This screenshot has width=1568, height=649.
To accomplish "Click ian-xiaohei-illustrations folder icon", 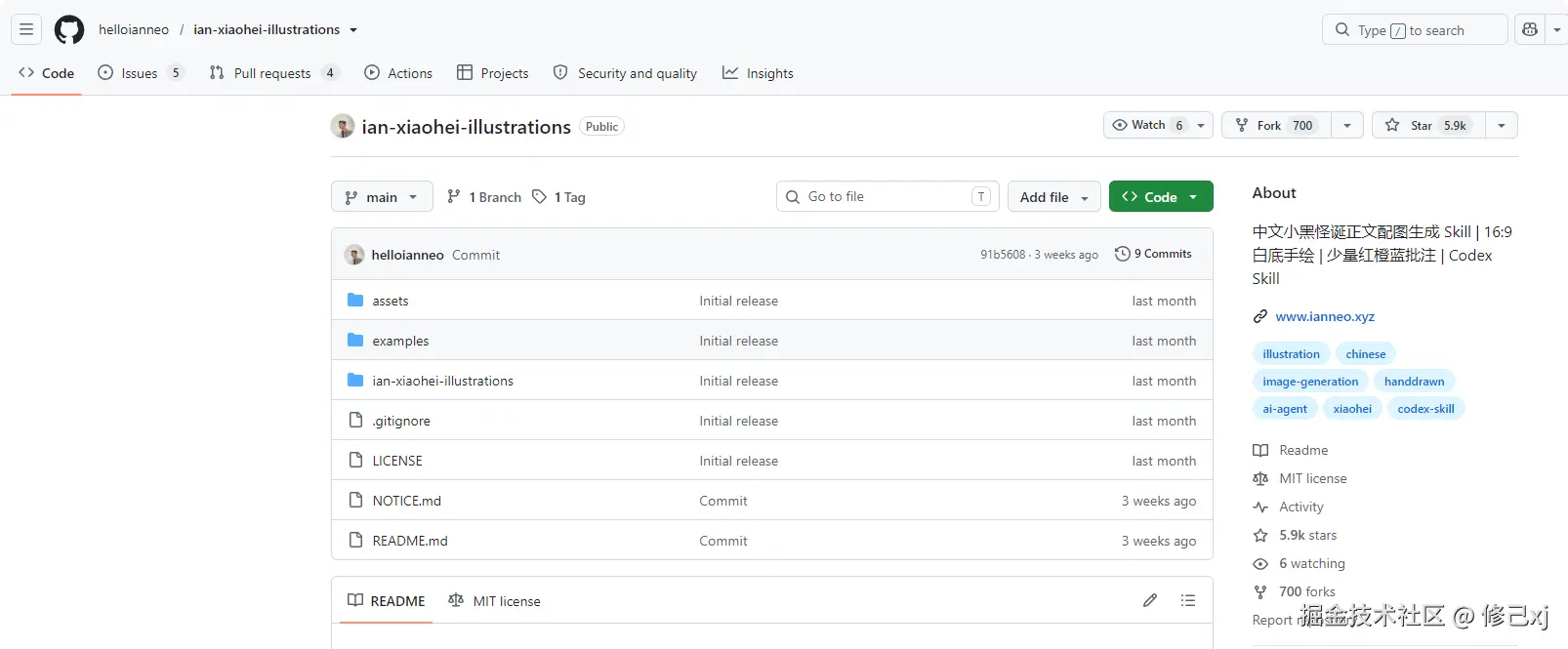I will tap(355, 381).
